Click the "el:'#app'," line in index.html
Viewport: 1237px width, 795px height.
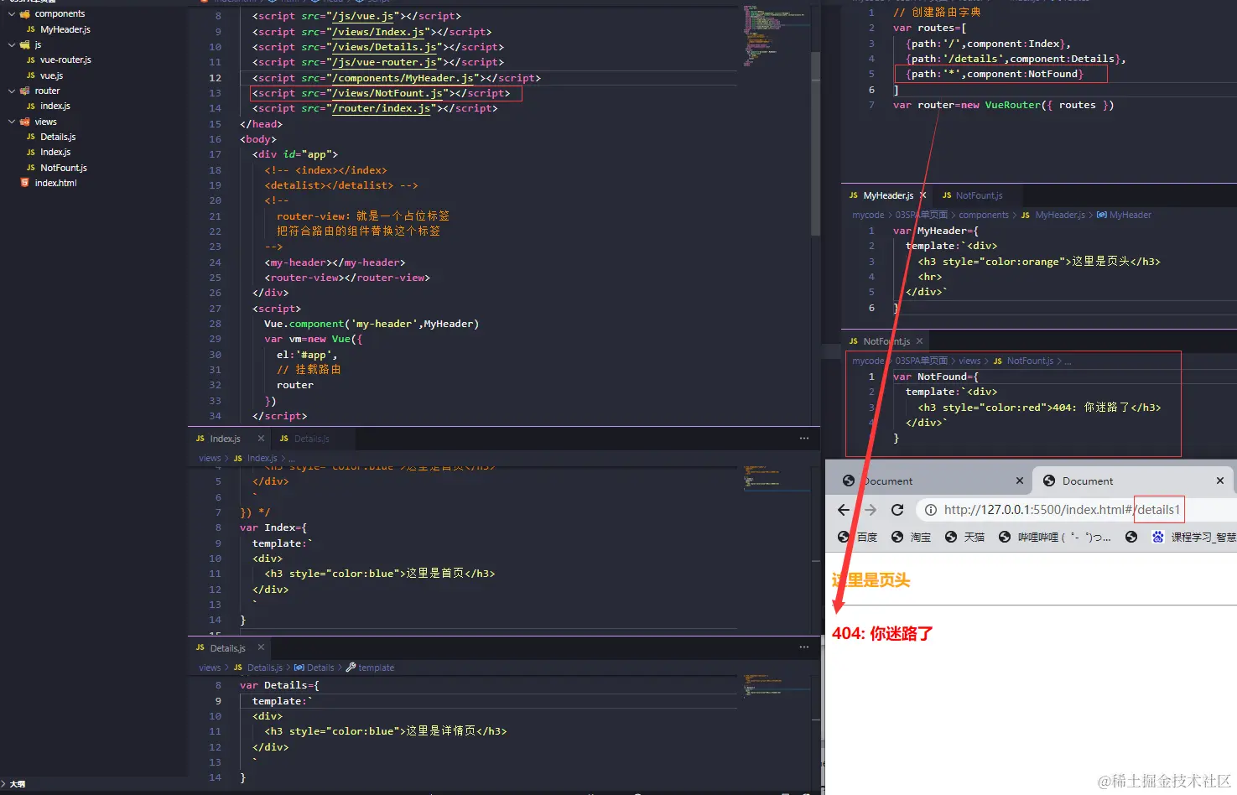pos(307,355)
